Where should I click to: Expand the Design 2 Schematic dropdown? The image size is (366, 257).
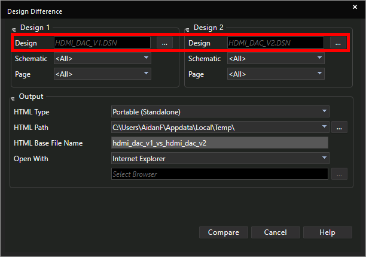(319, 59)
